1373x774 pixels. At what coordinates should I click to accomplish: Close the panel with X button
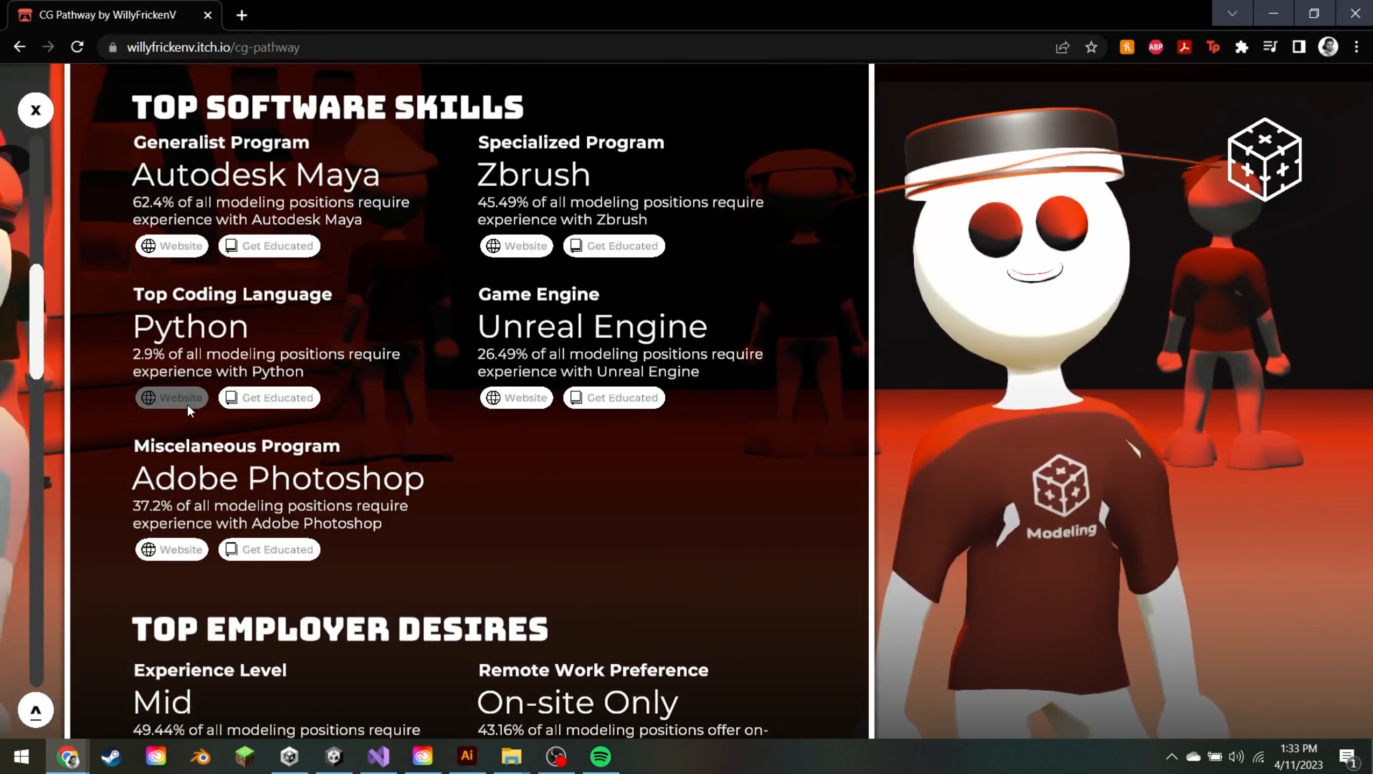(35, 110)
